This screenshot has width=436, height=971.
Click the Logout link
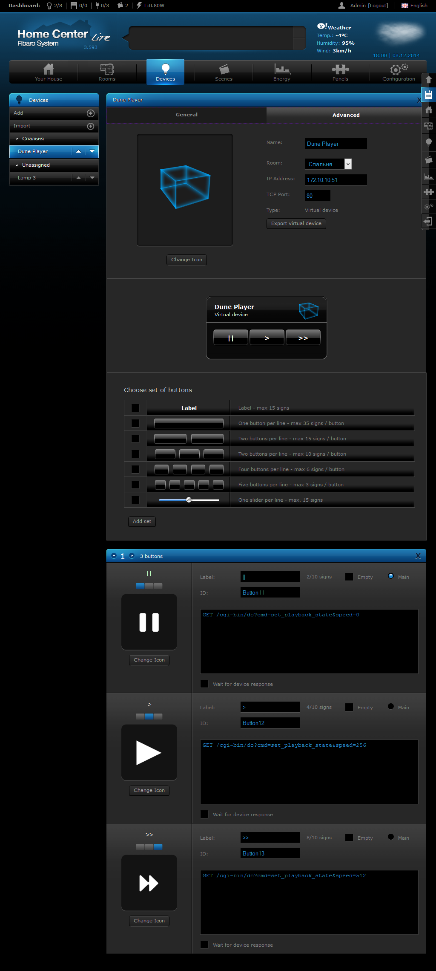point(378,6)
